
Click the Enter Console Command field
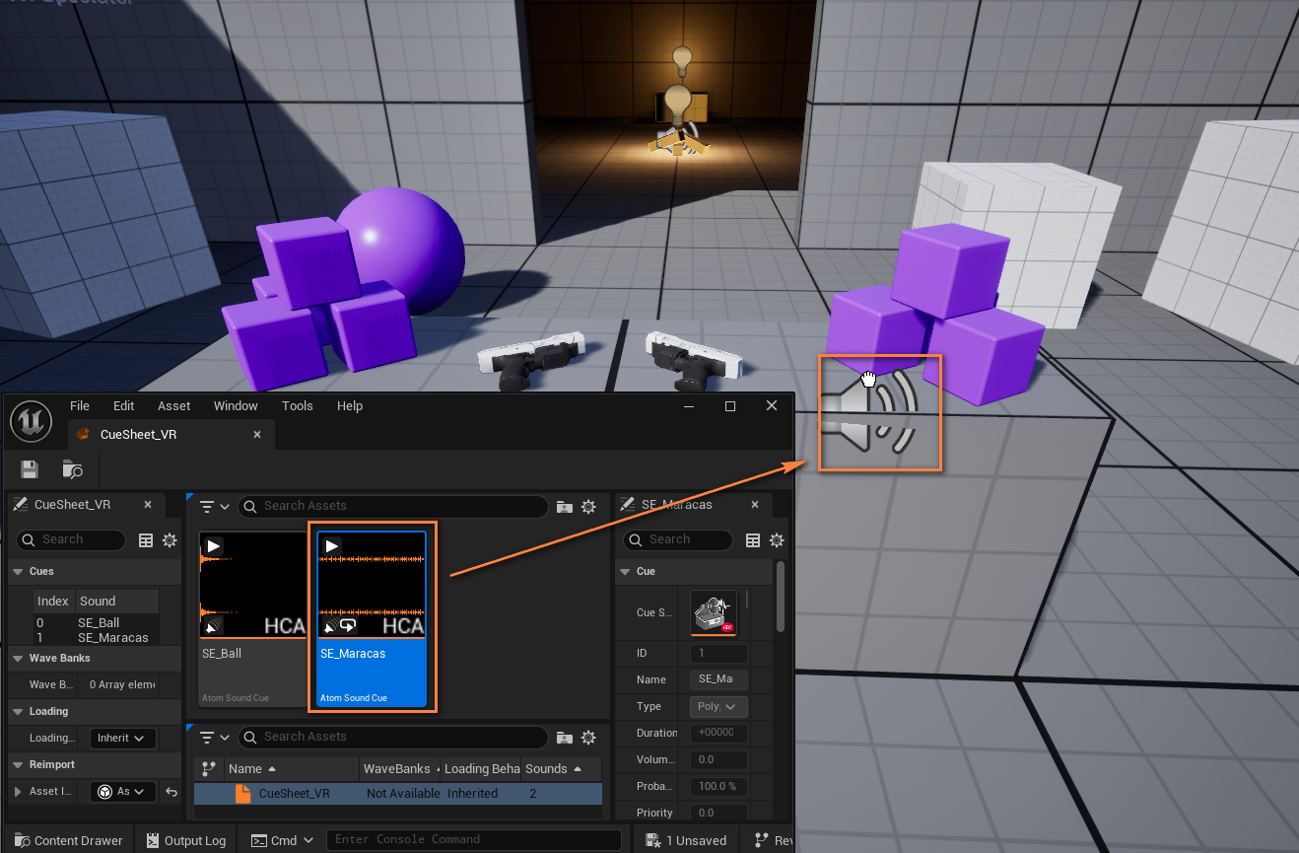(474, 840)
